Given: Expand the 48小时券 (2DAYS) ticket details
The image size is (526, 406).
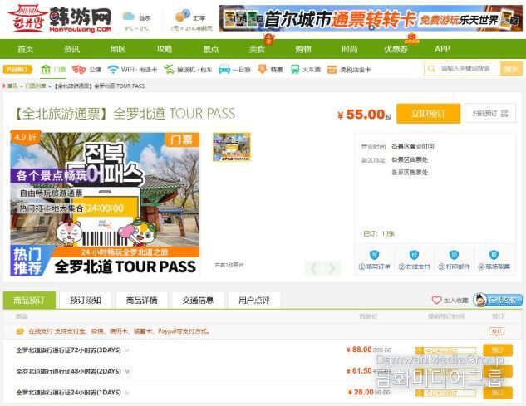Looking at the screenshot, I should [x=126, y=371].
